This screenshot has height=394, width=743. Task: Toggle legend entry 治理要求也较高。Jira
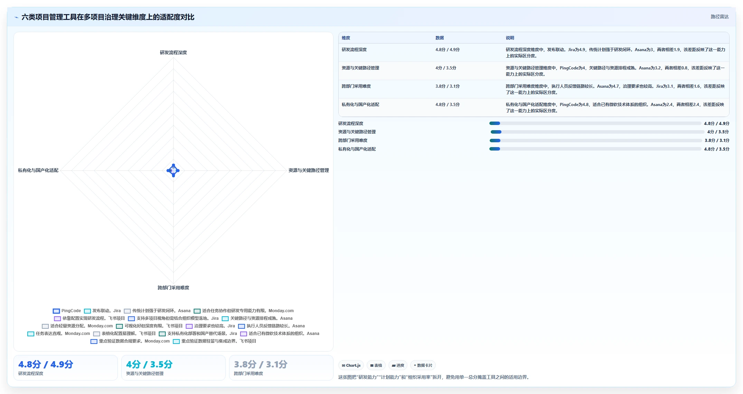click(210, 326)
